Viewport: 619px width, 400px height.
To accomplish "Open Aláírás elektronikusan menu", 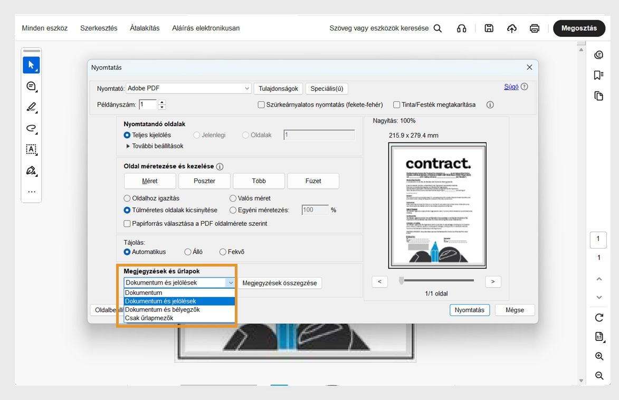I will [x=206, y=28].
